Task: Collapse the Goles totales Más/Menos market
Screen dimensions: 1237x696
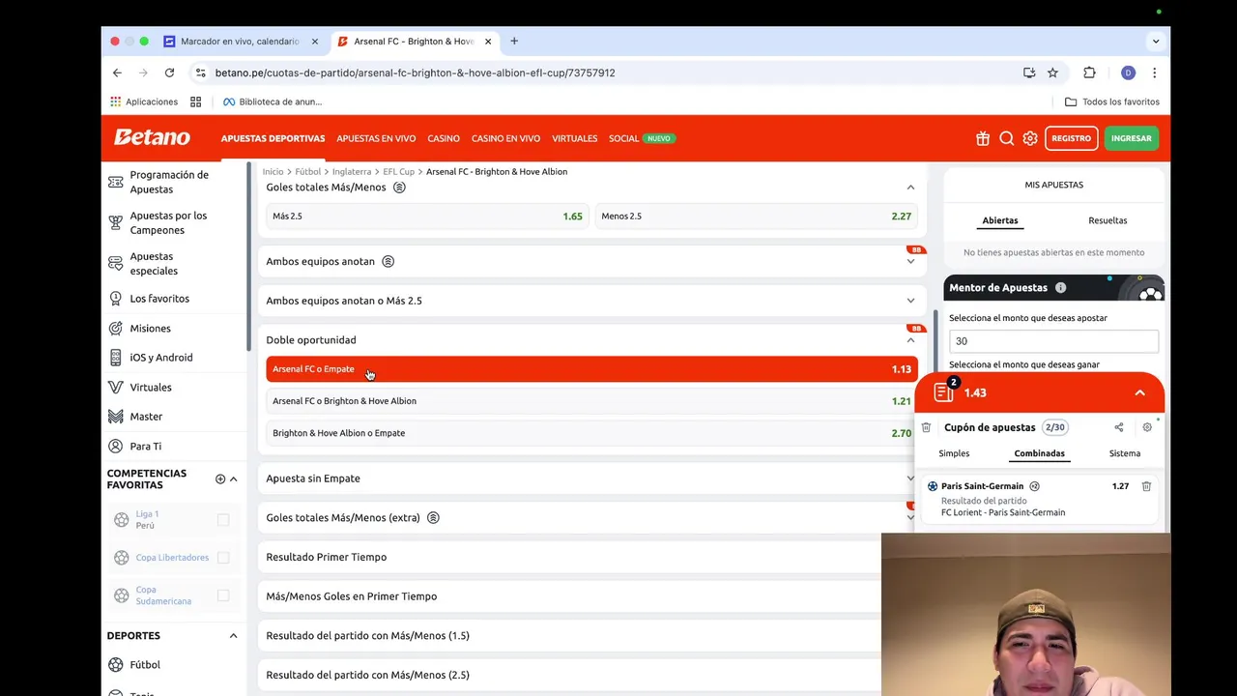Action: [910, 188]
